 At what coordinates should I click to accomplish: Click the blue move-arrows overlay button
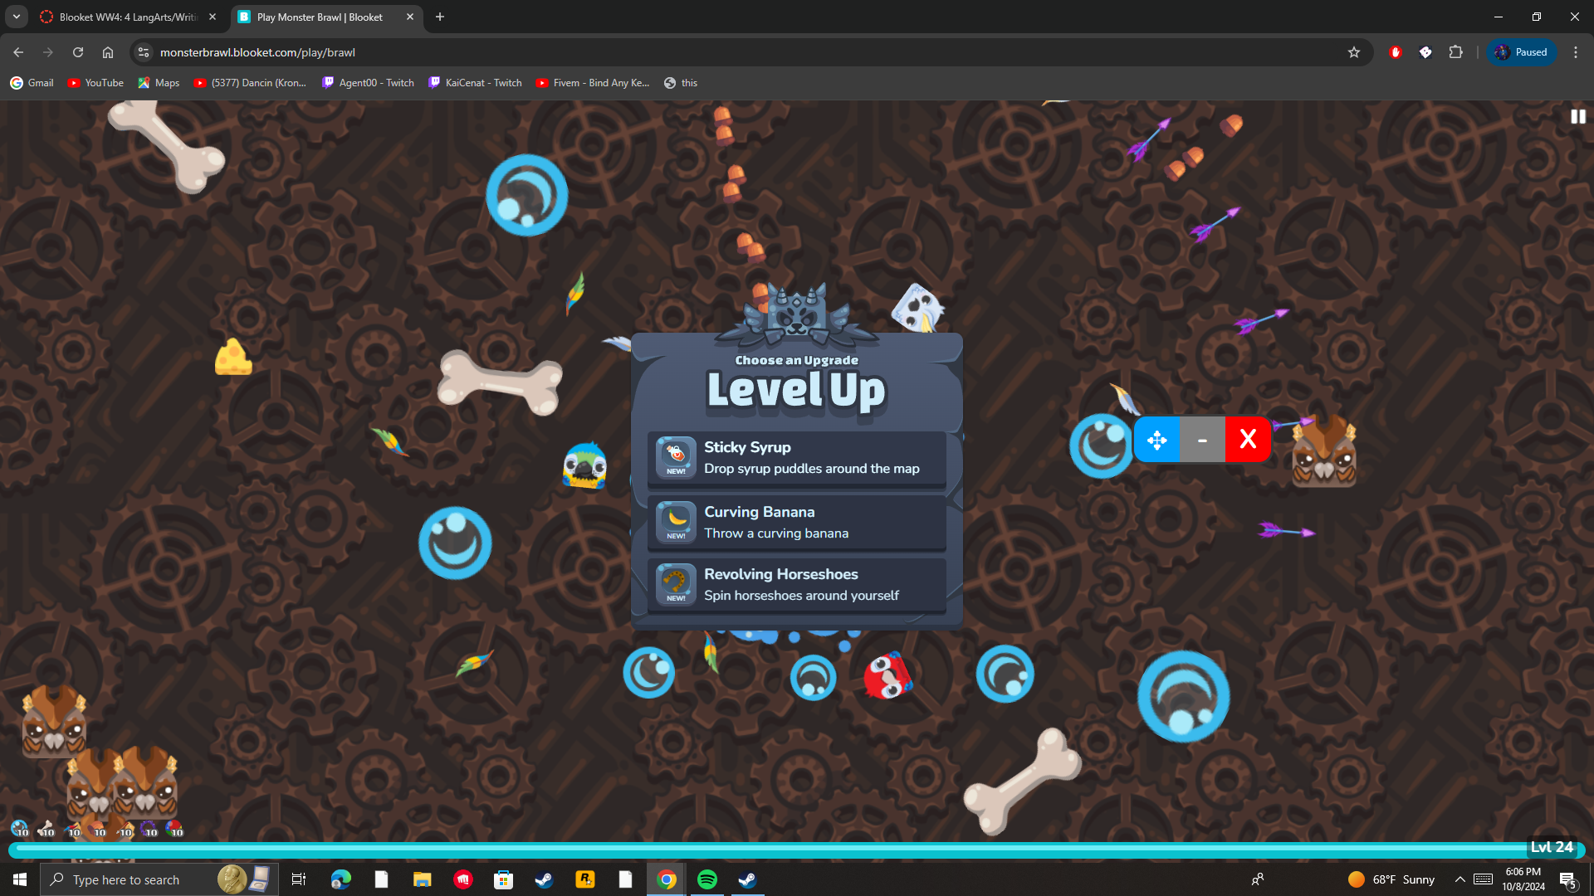tap(1156, 440)
